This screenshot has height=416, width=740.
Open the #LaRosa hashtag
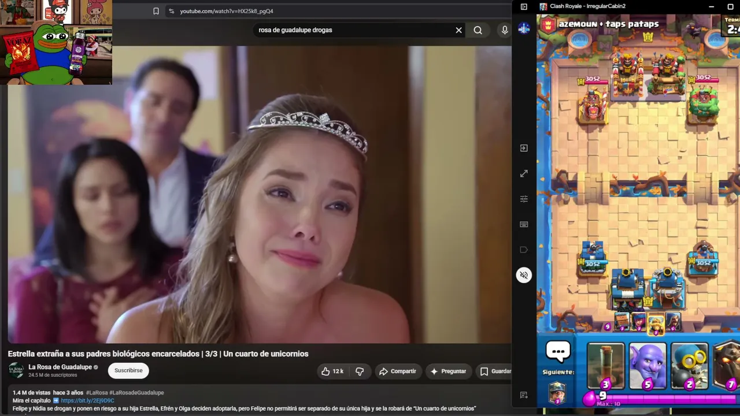point(97,393)
